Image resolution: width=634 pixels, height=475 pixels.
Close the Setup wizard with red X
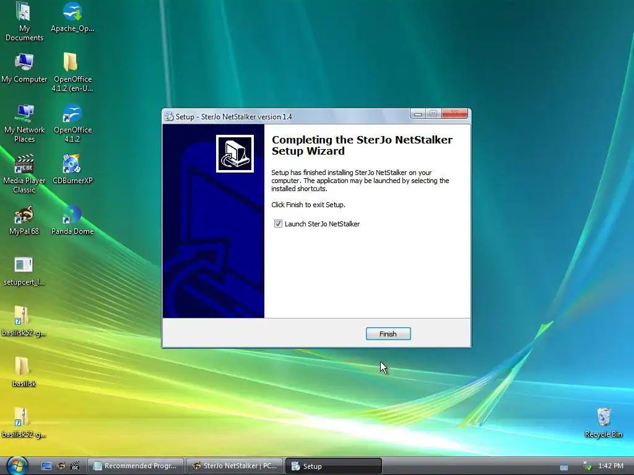click(x=454, y=114)
